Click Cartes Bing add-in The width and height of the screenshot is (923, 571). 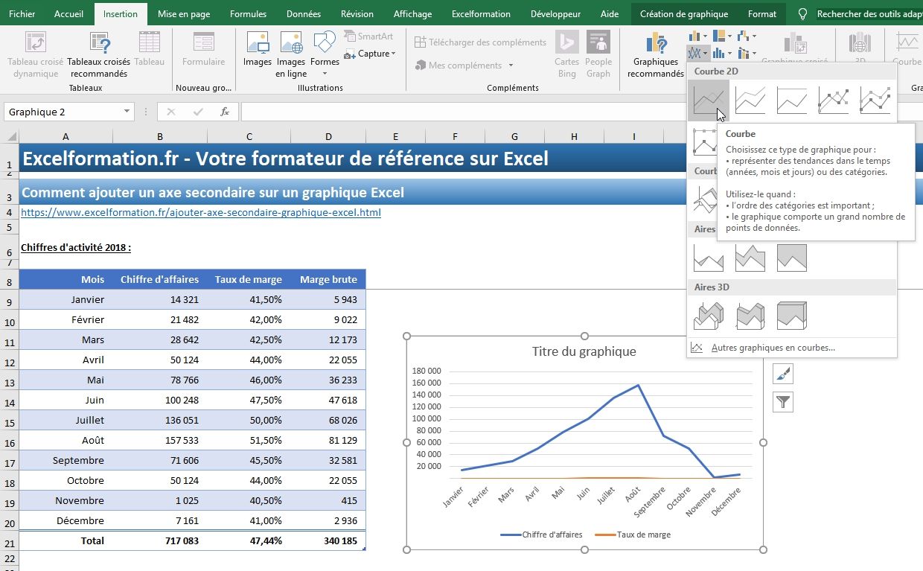(567, 54)
